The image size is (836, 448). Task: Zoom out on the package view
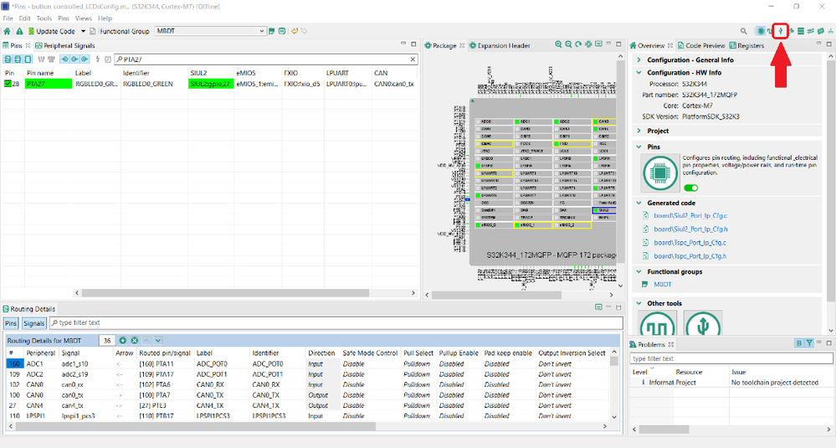[568, 44]
